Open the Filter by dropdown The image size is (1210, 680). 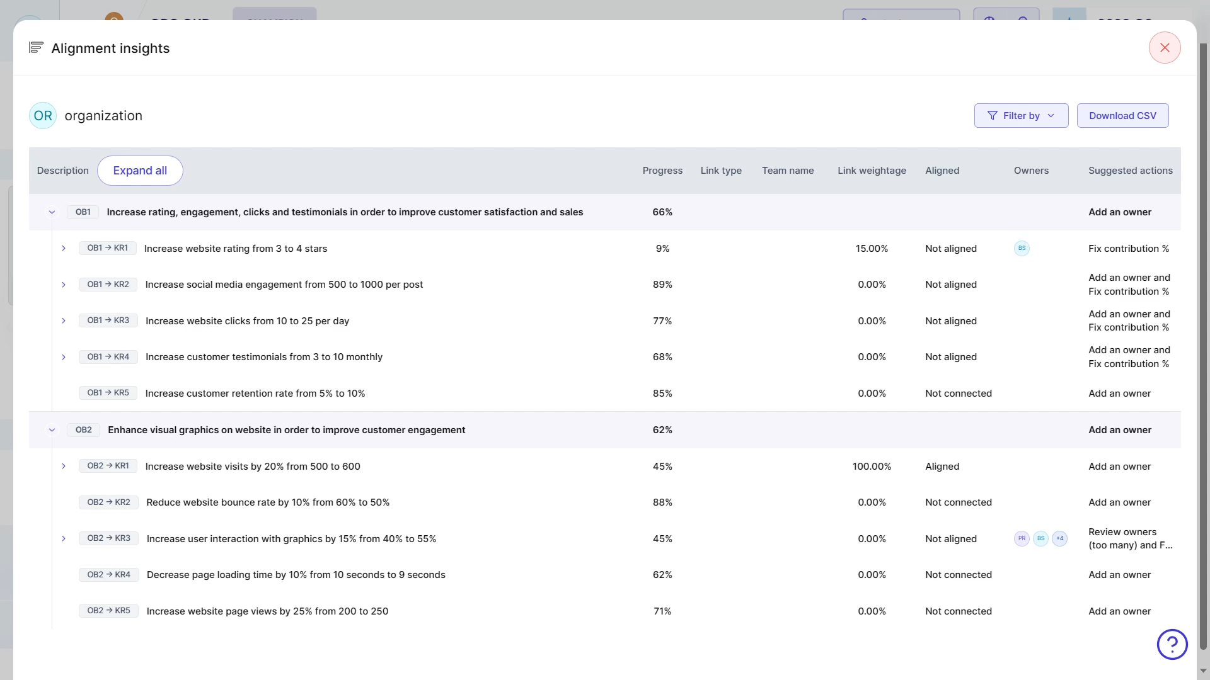[1021, 116]
